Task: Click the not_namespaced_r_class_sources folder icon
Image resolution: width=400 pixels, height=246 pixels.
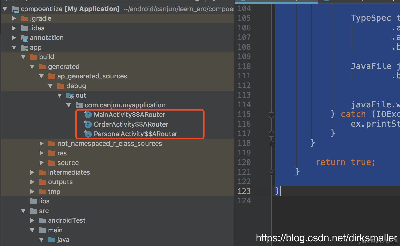Action: pyautogui.click(x=52, y=143)
